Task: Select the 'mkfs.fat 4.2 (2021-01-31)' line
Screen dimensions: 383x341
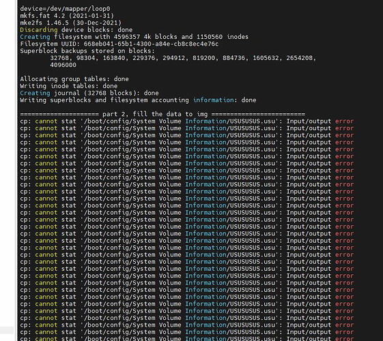Action: 67,16
